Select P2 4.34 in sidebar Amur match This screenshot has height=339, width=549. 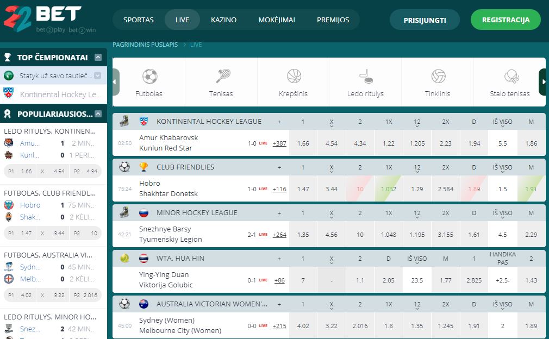tap(86, 172)
